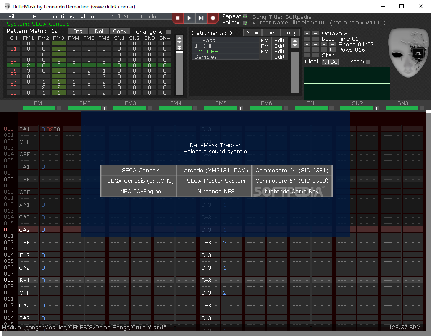
Task: Expand SN3 channel columns with plus icon
Action: [x=422, y=108]
